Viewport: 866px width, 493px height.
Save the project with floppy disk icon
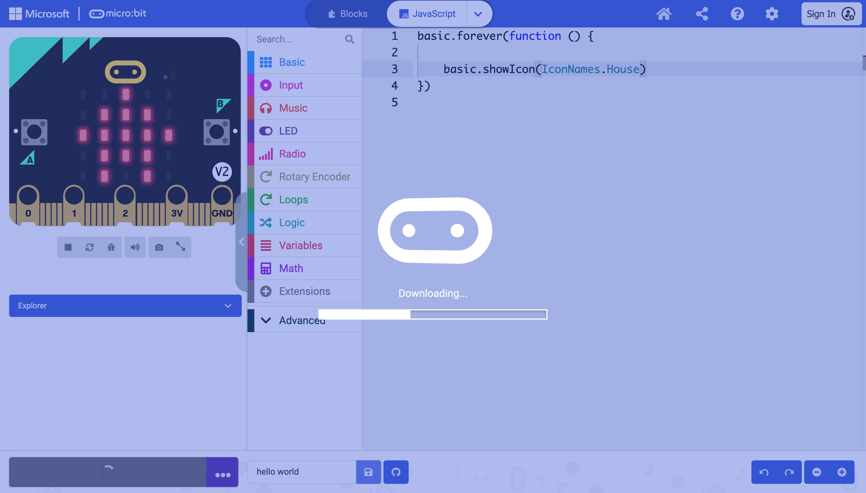pos(368,472)
